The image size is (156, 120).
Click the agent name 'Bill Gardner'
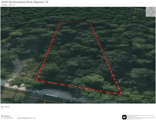[x=6, y=116]
